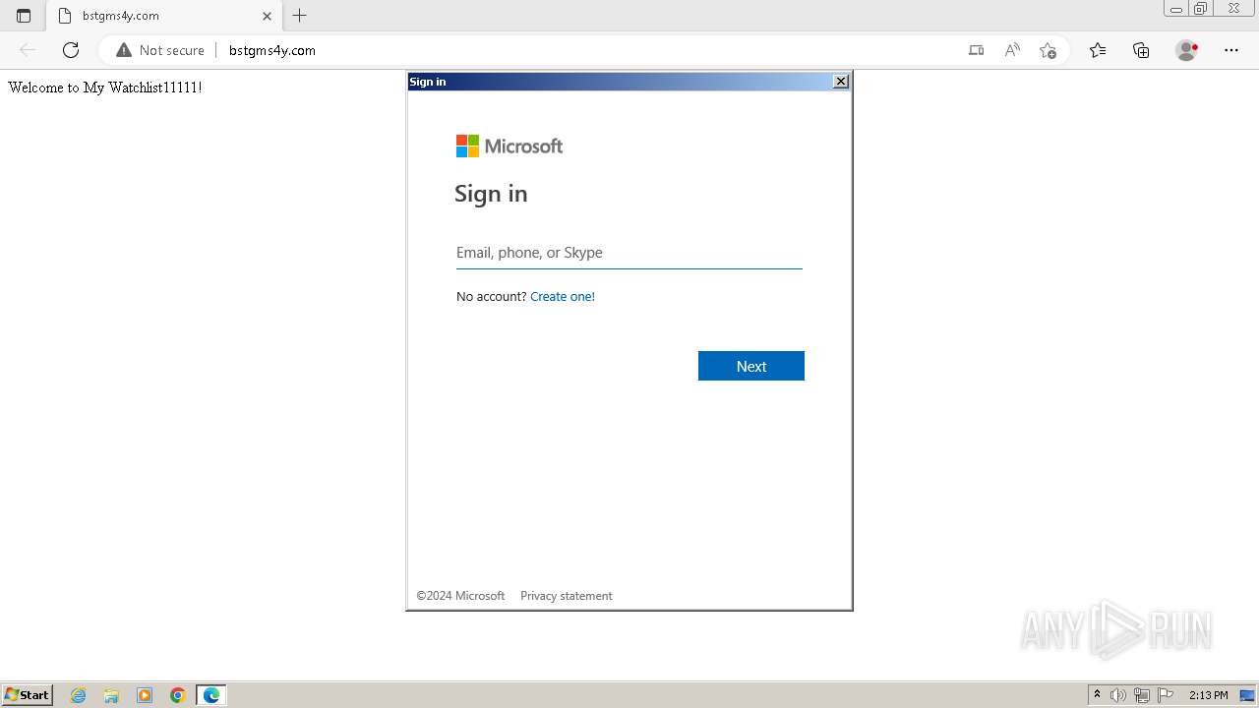Screen dimensions: 1259x708
Task: Open the Action Center flag icon
Action: pyautogui.click(x=1166, y=695)
